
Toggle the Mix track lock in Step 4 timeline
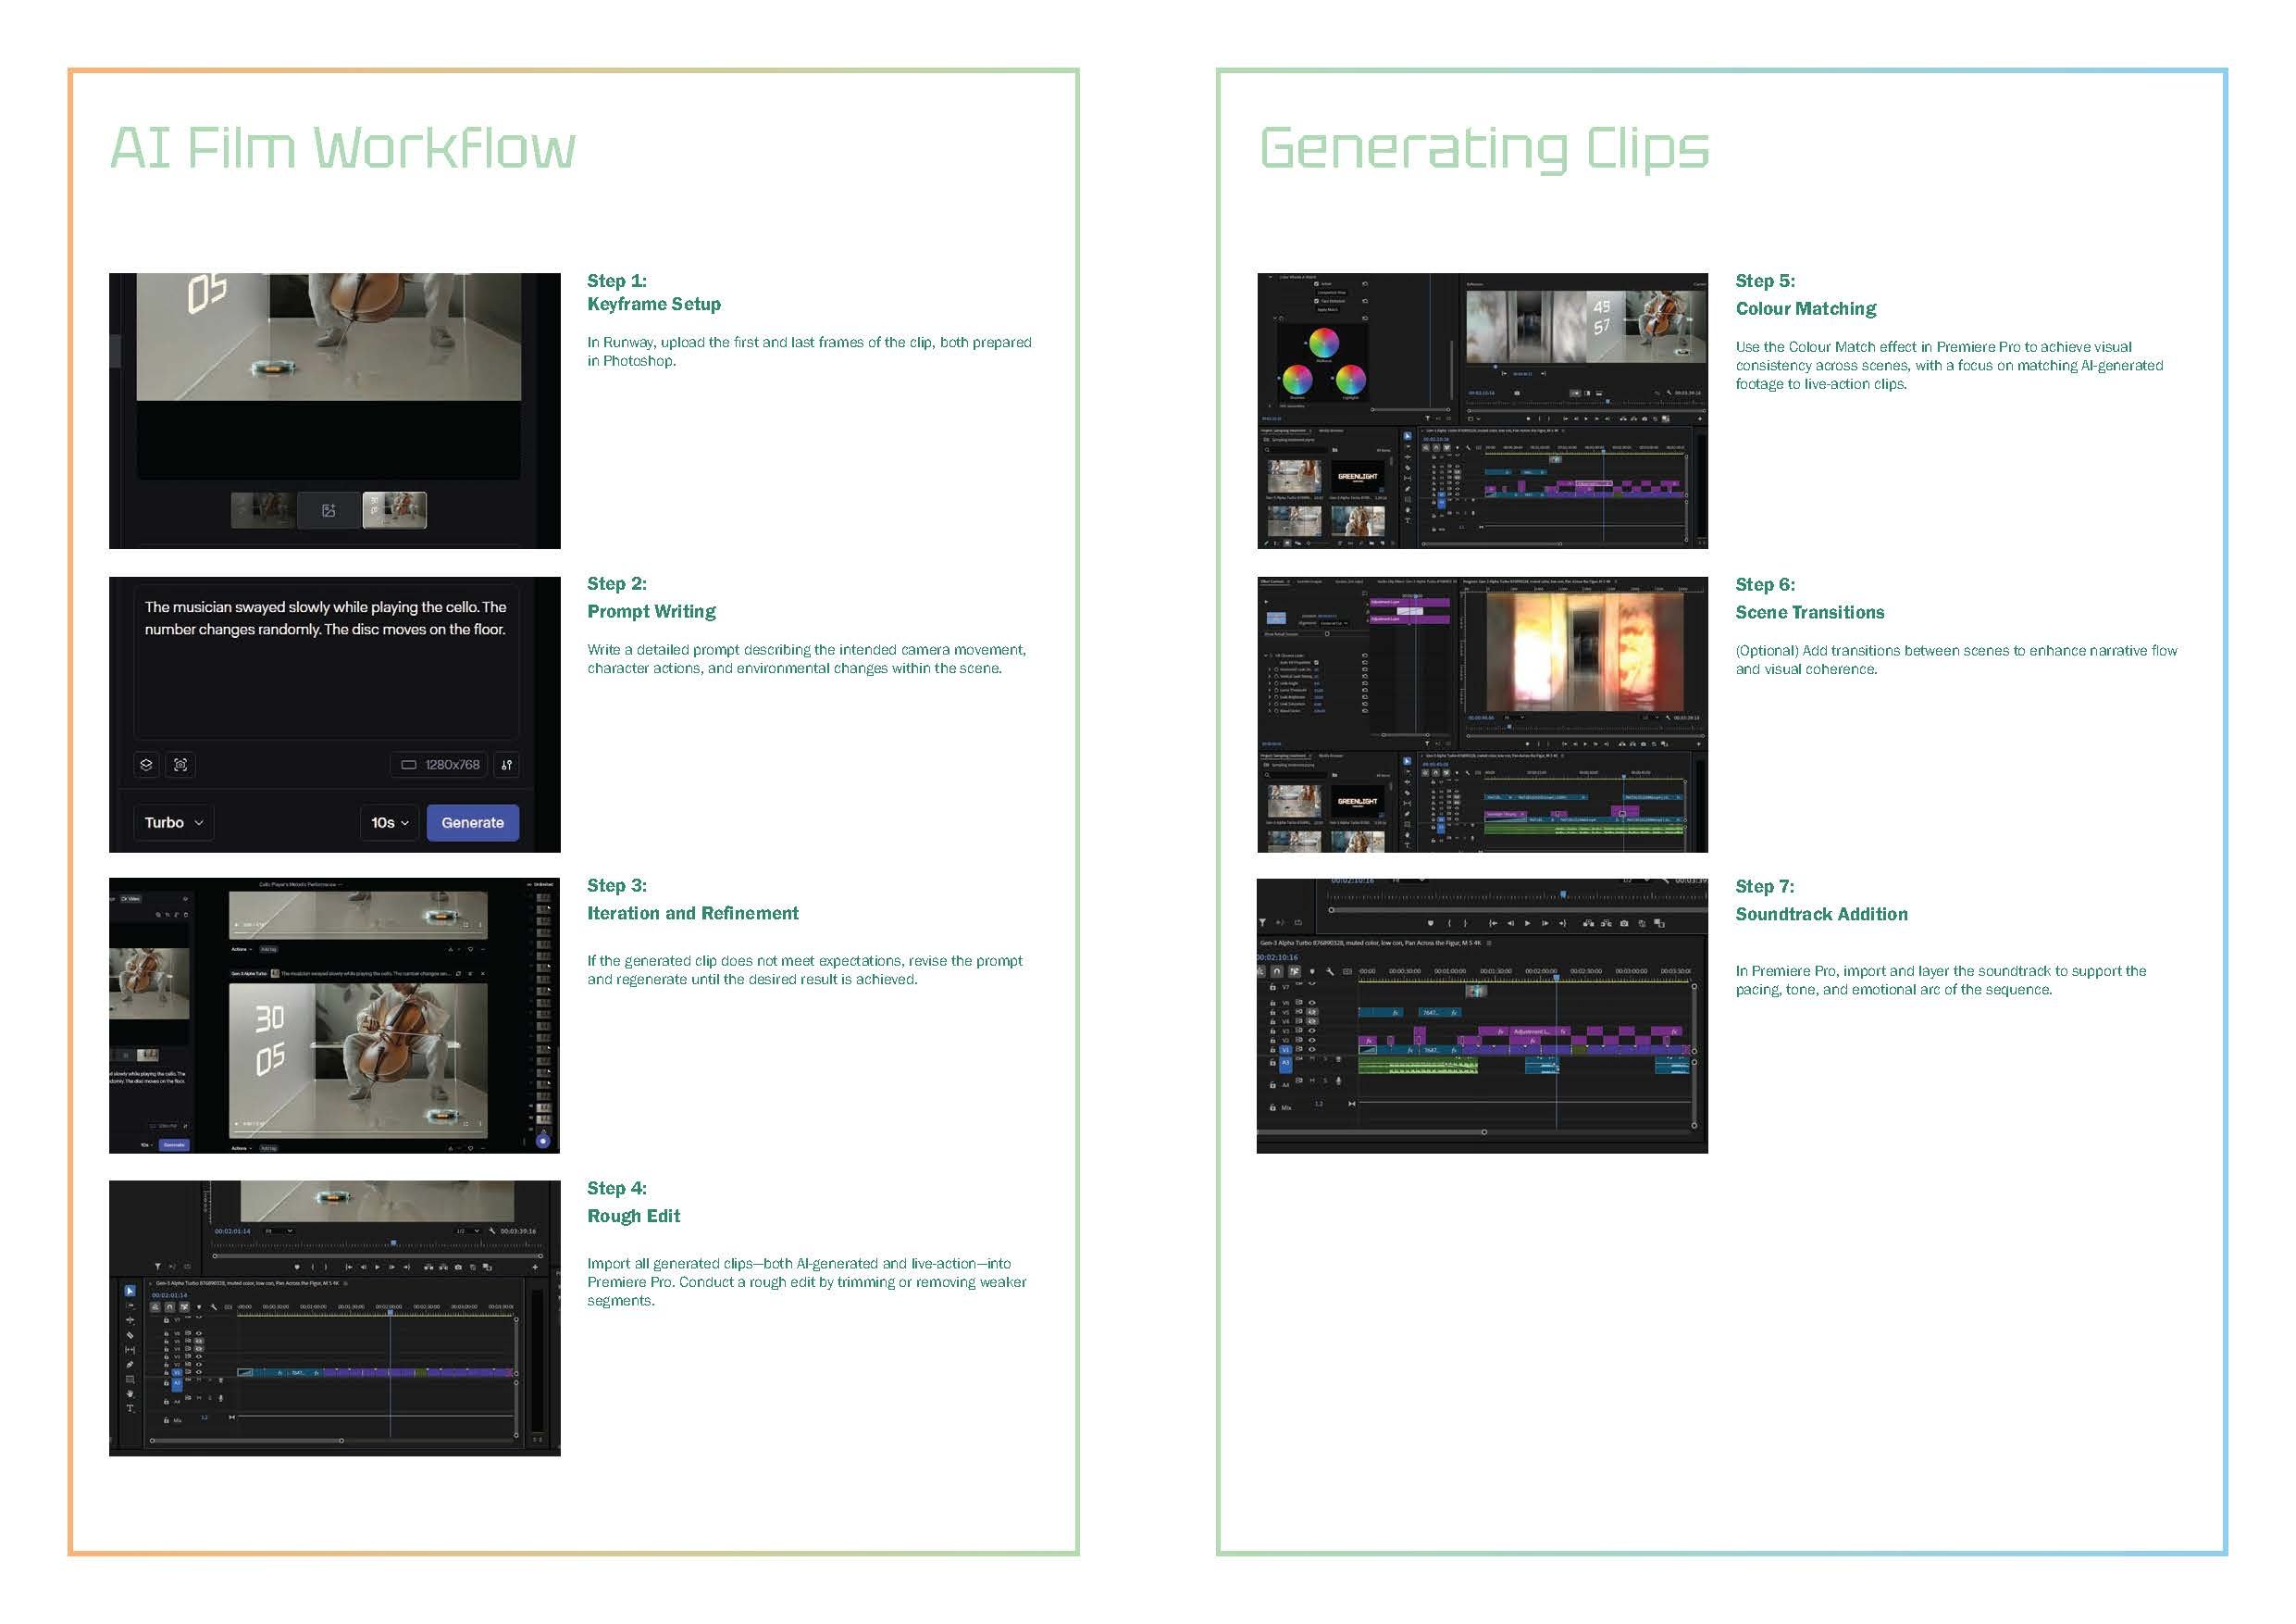click(166, 1420)
